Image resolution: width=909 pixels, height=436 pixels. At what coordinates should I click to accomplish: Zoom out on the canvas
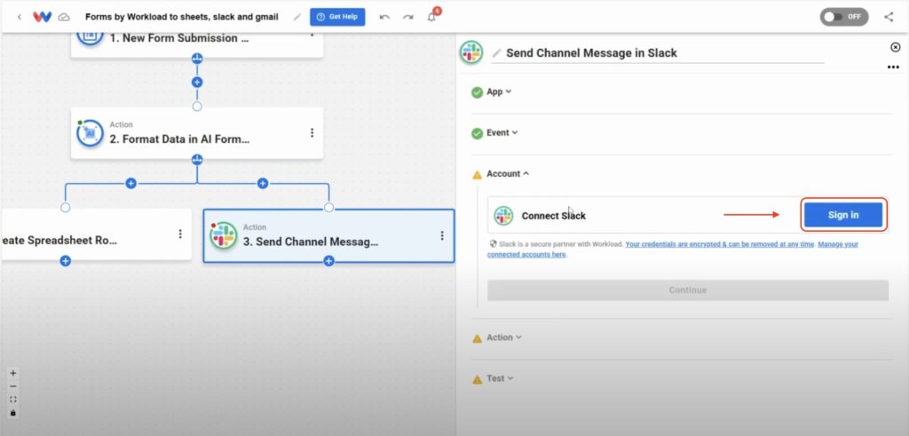tap(13, 387)
